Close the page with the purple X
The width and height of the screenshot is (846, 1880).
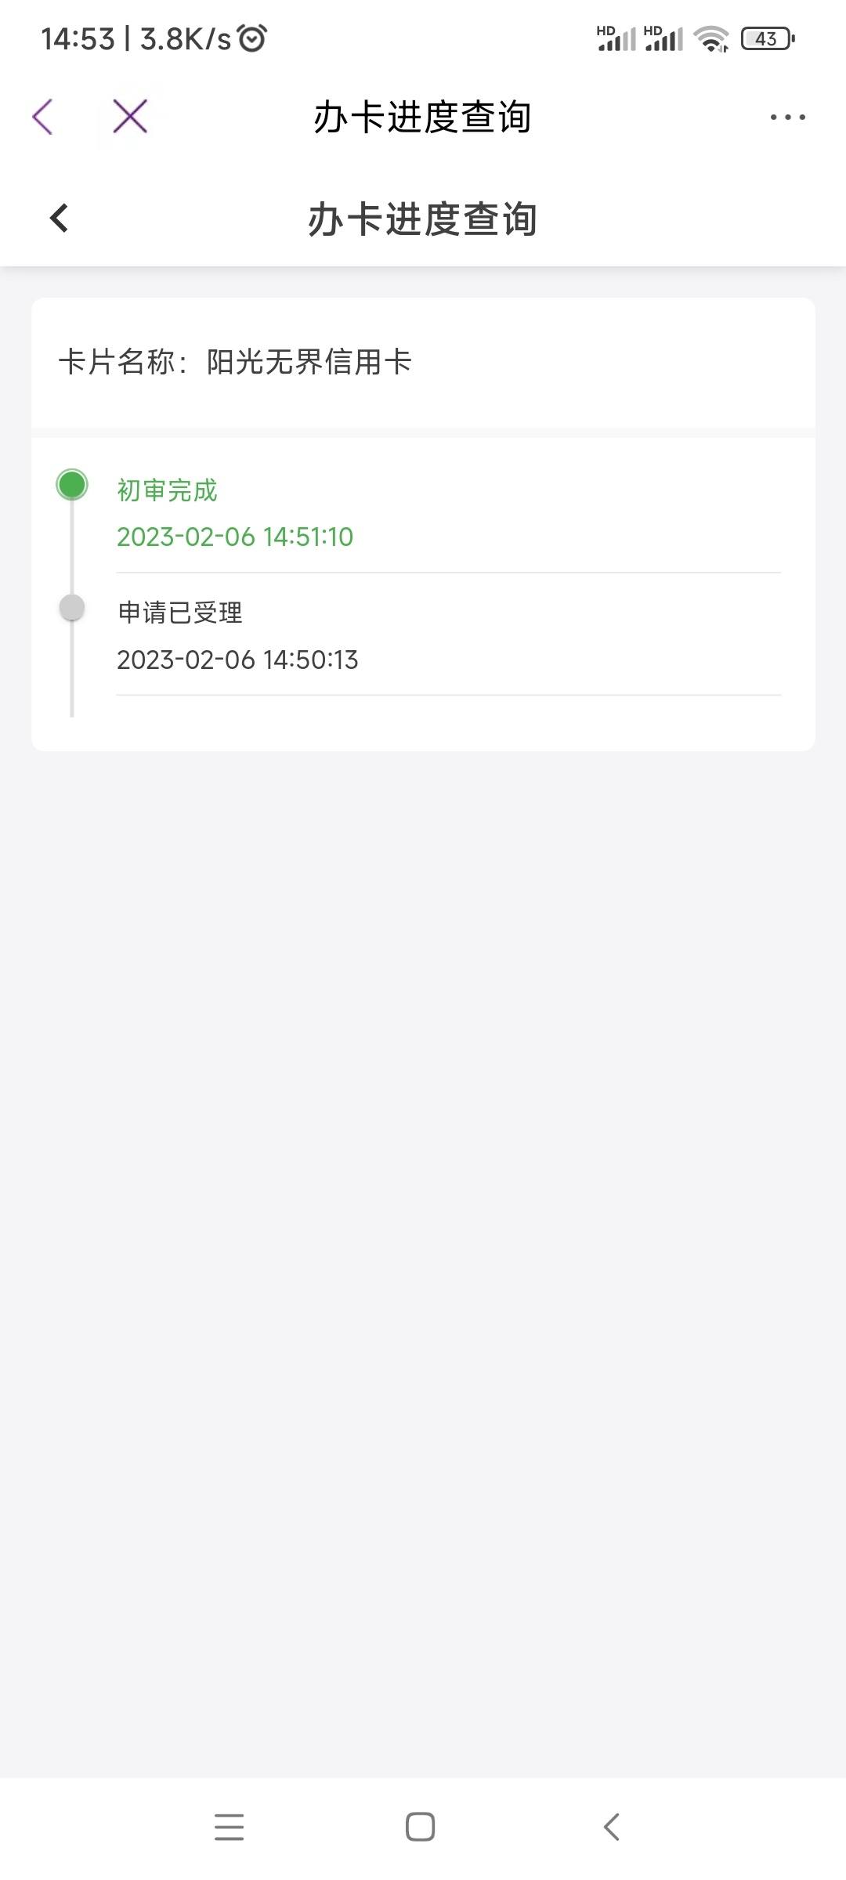click(130, 117)
